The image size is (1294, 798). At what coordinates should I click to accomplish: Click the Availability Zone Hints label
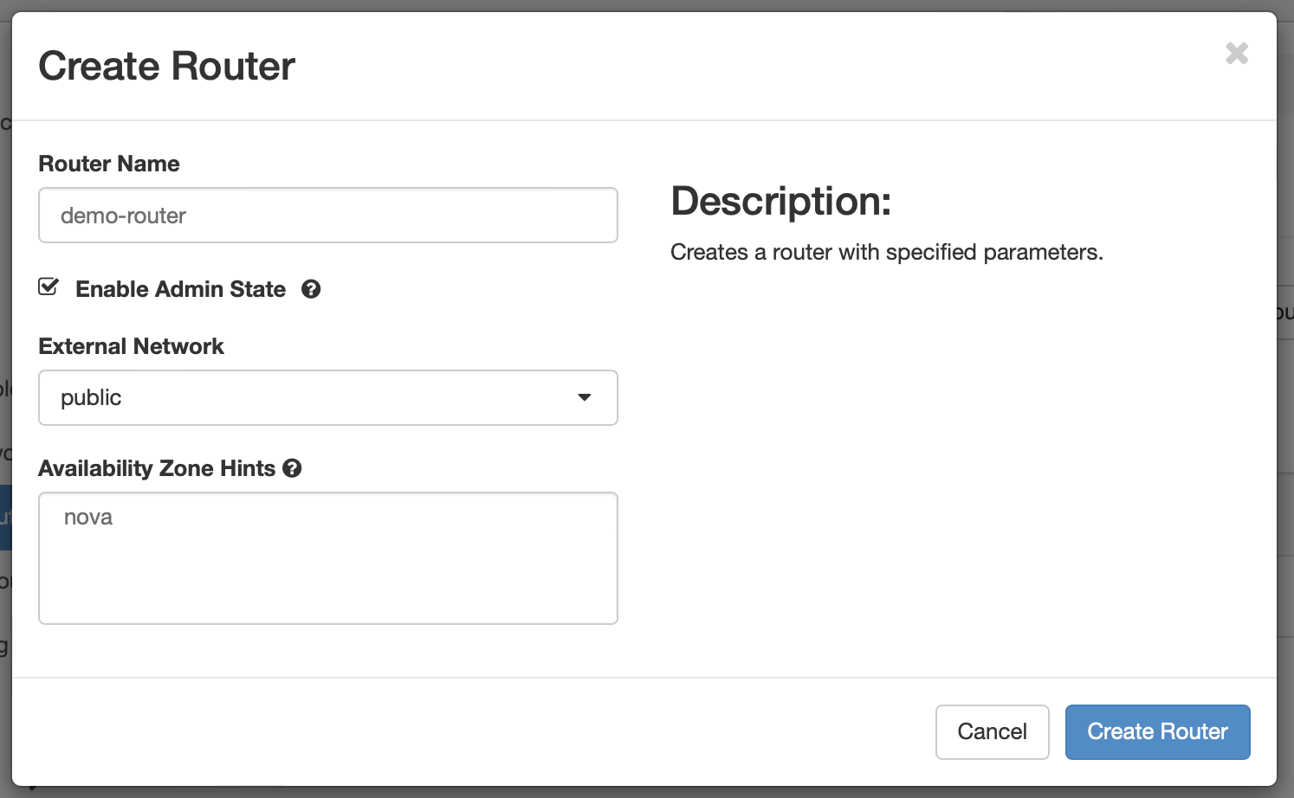pyautogui.click(x=157, y=468)
